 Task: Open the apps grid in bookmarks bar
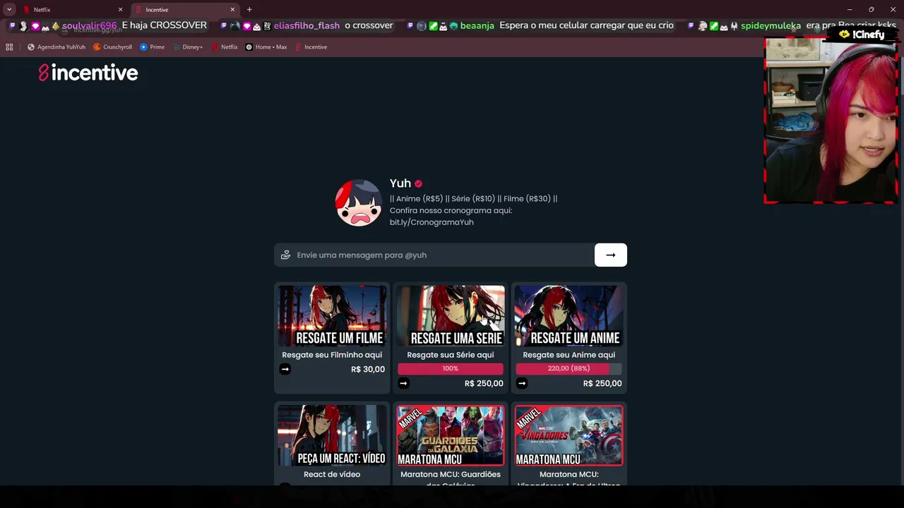pyautogui.click(x=9, y=47)
